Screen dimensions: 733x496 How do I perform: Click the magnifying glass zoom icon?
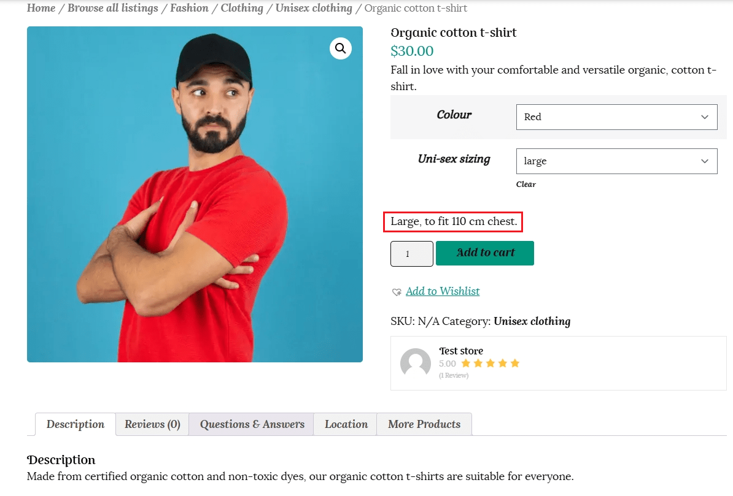341,48
